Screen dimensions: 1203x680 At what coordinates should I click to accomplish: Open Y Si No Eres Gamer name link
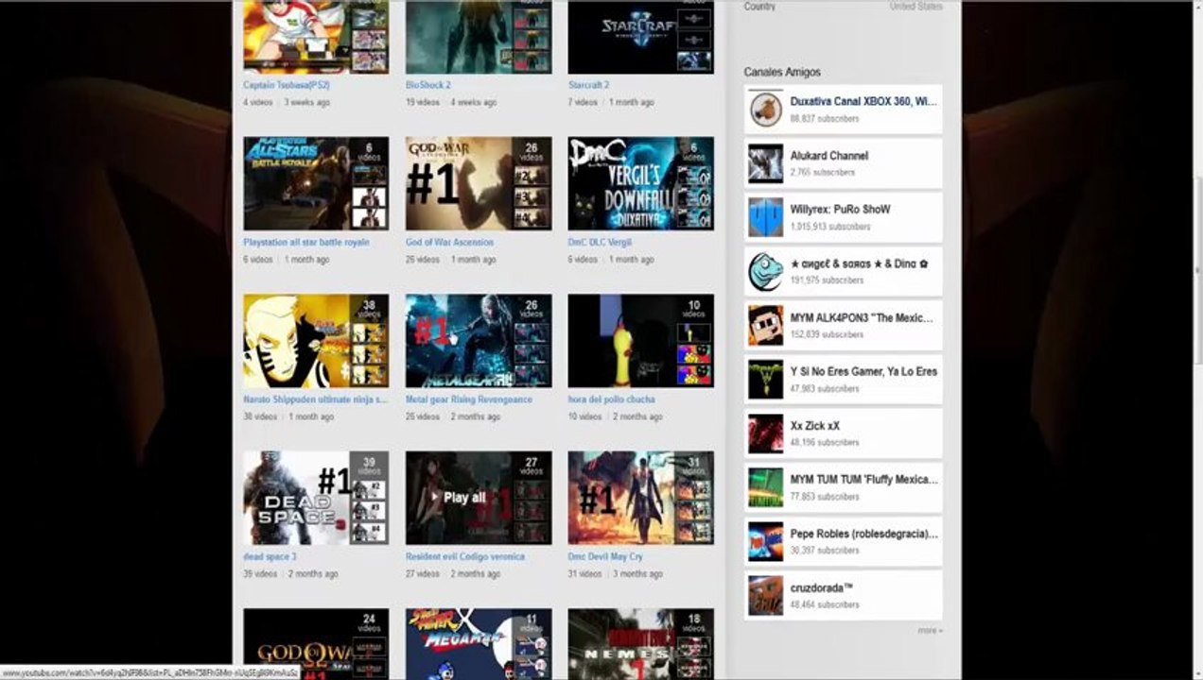863,371
